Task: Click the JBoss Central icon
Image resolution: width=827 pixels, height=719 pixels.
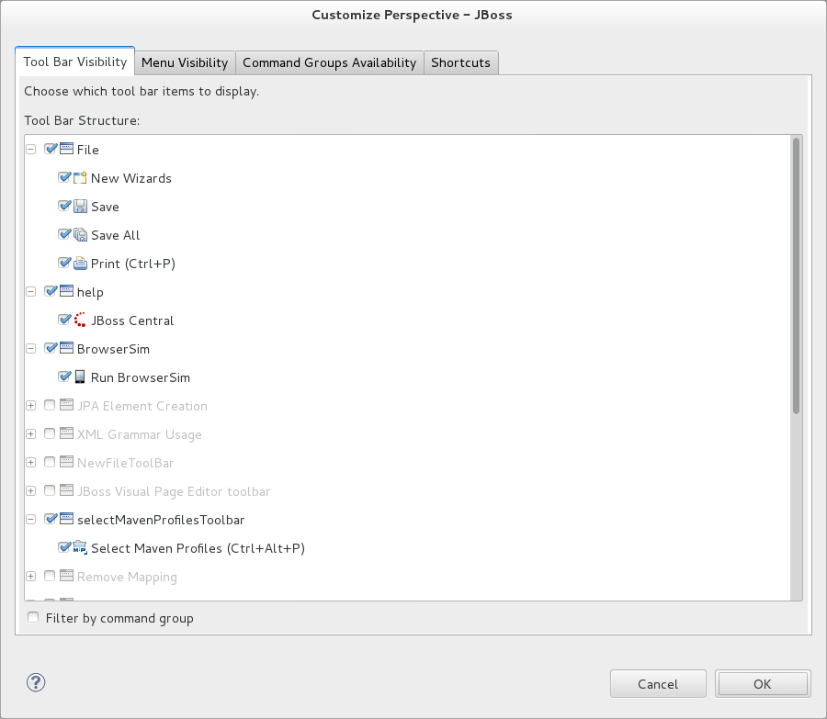Action: pos(79,320)
